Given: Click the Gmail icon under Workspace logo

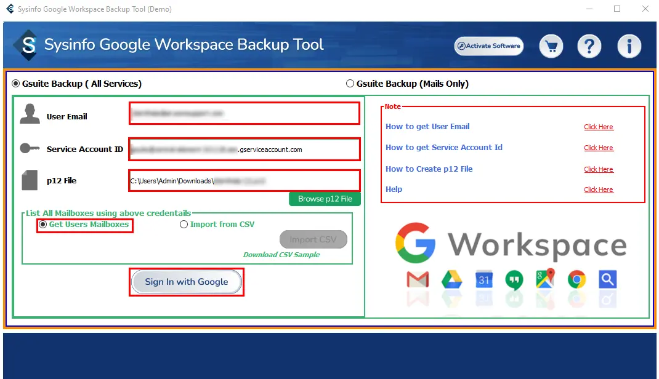Looking at the screenshot, I should pyautogui.click(x=418, y=280).
